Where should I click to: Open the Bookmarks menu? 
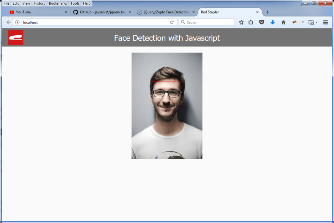click(x=58, y=3)
